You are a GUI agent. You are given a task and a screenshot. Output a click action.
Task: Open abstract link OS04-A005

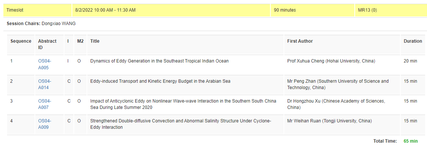tap(45, 64)
